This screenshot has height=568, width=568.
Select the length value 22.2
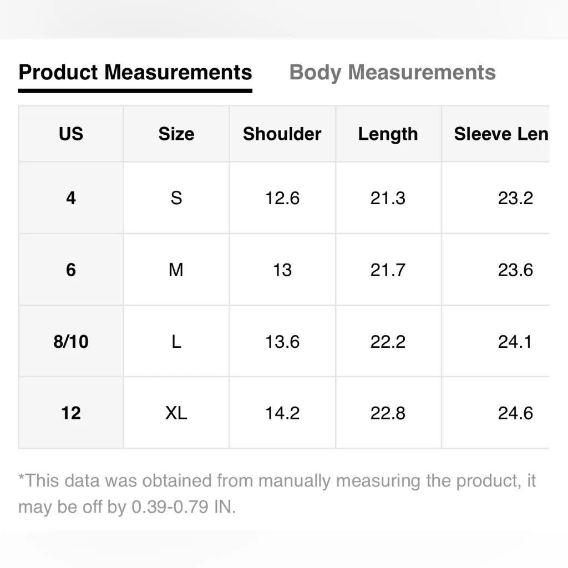click(x=388, y=342)
